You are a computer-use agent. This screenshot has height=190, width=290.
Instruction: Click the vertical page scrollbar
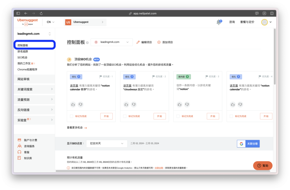275,56
